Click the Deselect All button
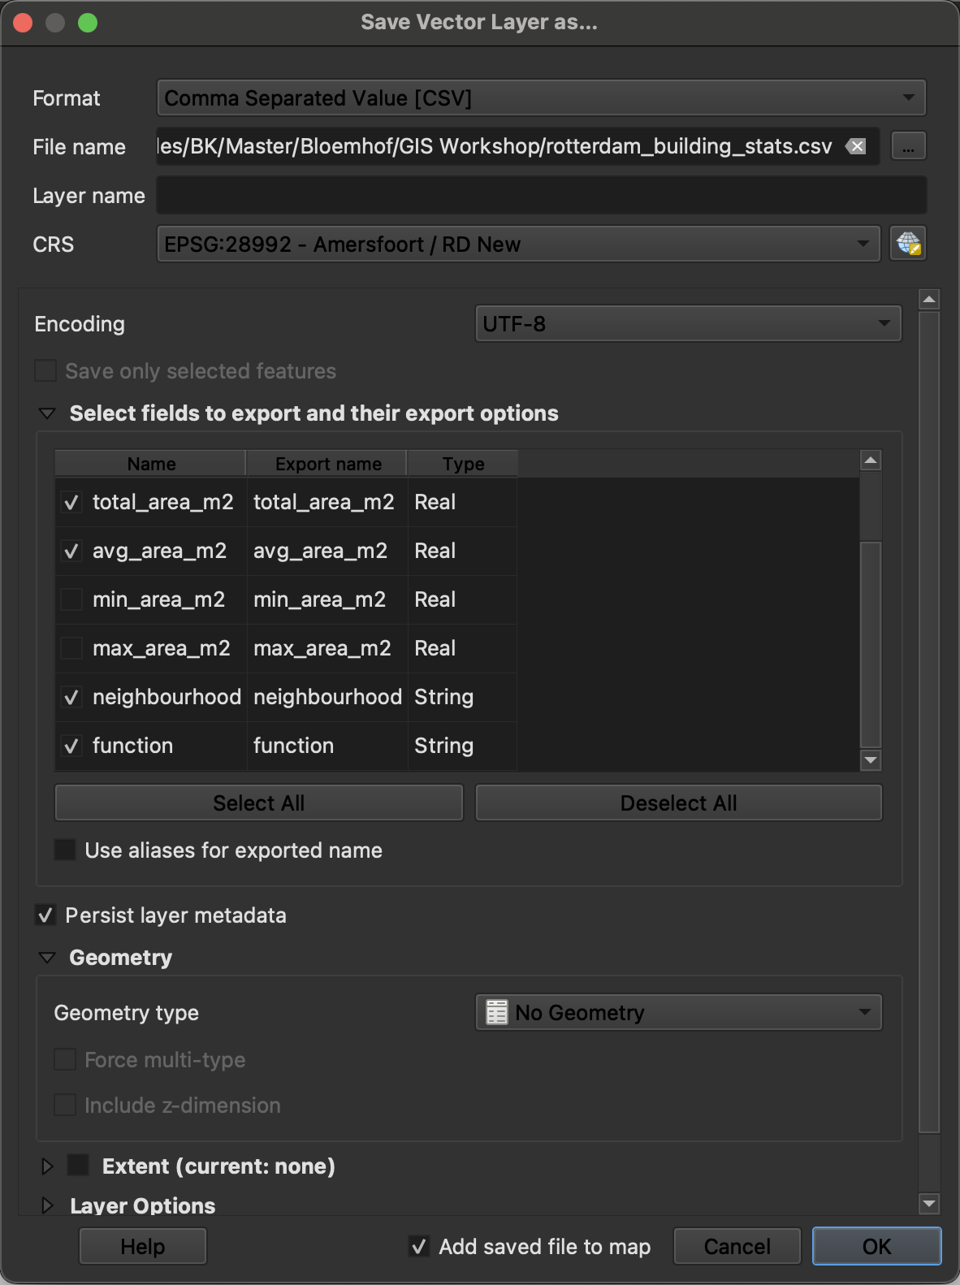 tap(678, 803)
